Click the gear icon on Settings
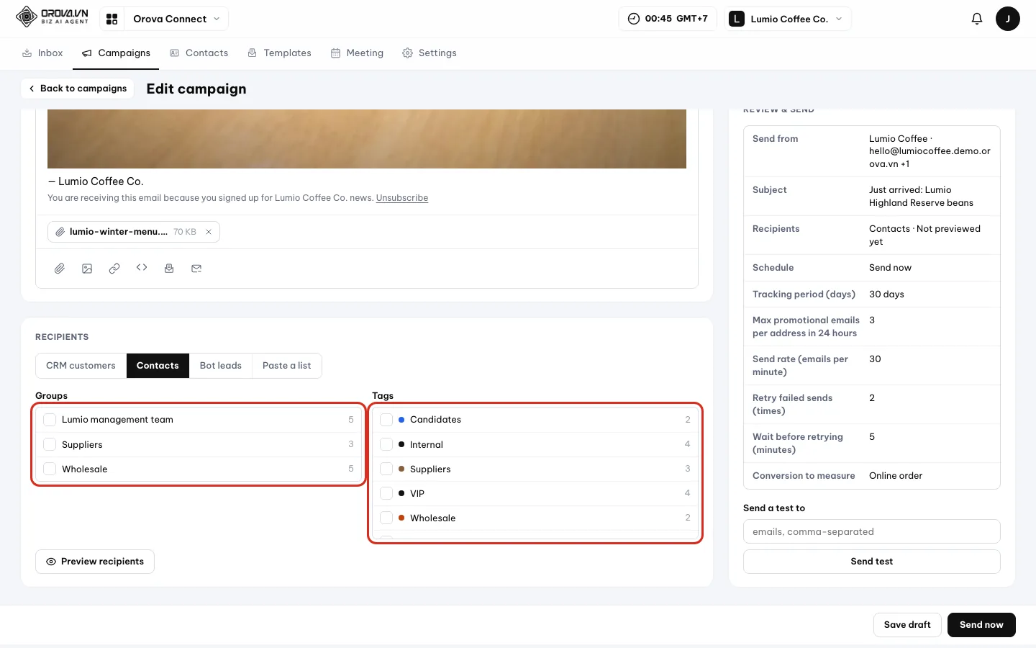Image resolution: width=1036 pixels, height=648 pixels. click(x=407, y=53)
